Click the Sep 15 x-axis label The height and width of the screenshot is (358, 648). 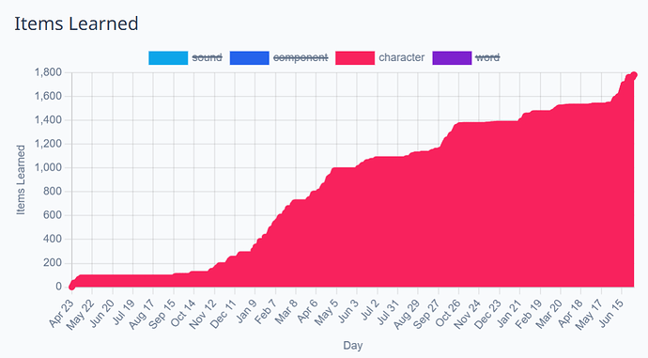click(162, 315)
